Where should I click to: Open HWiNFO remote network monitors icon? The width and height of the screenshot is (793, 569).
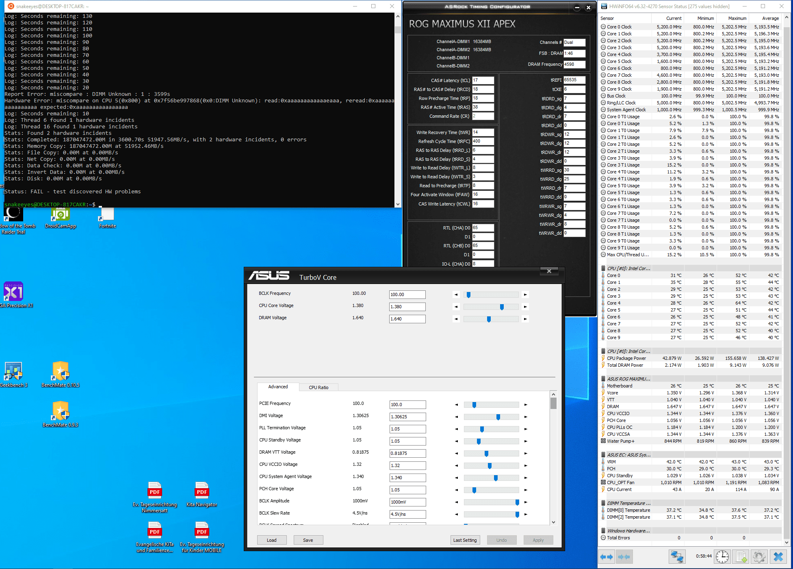677,557
